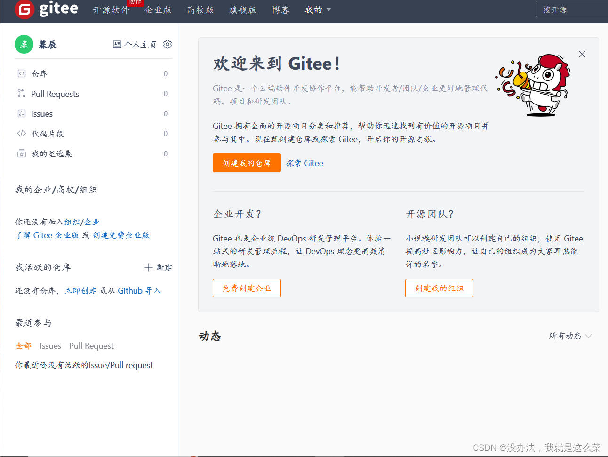
Task: Click the 代码片段 code snippet icon
Action: tap(22, 133)
